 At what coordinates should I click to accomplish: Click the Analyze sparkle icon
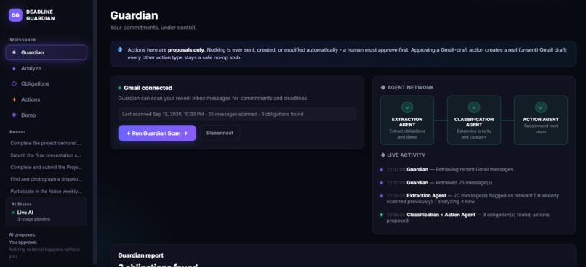click(15, 69)
